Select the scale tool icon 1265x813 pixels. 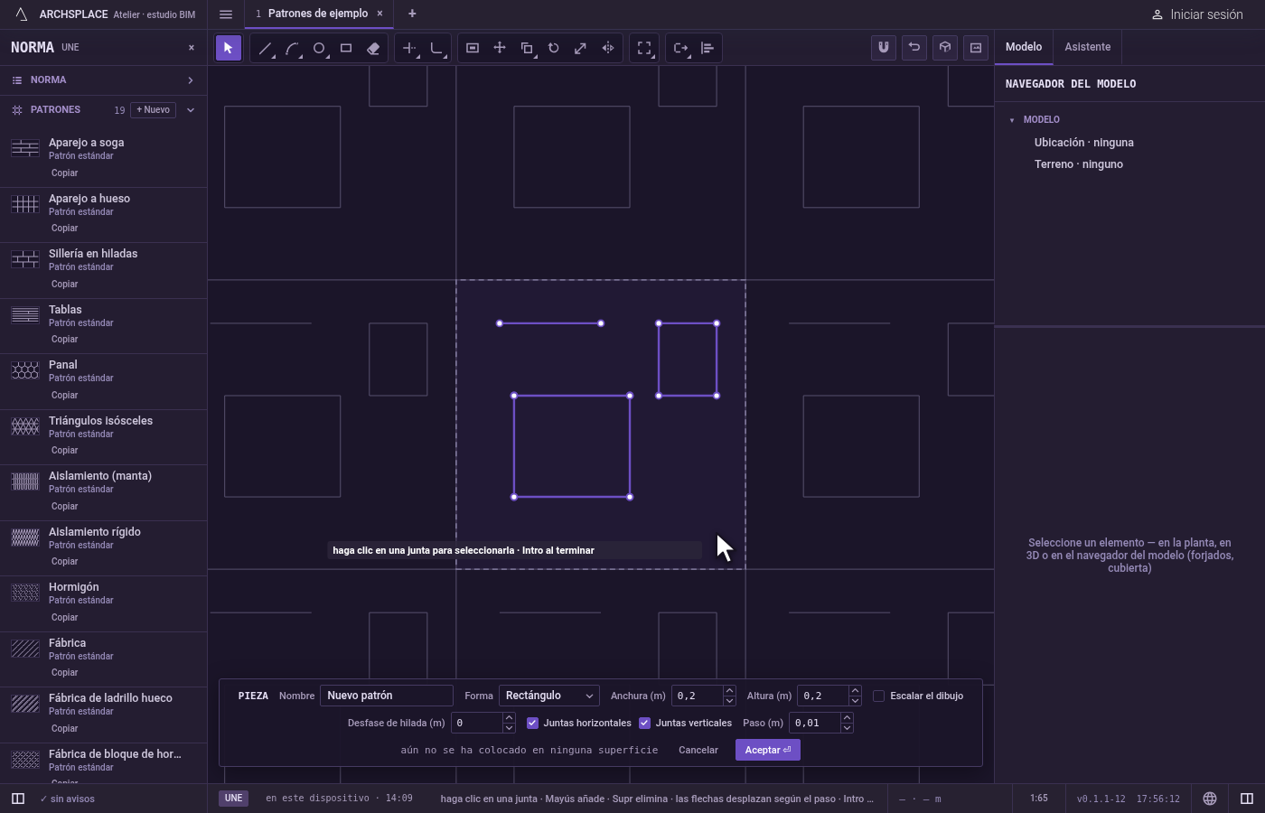click(581, 48)
